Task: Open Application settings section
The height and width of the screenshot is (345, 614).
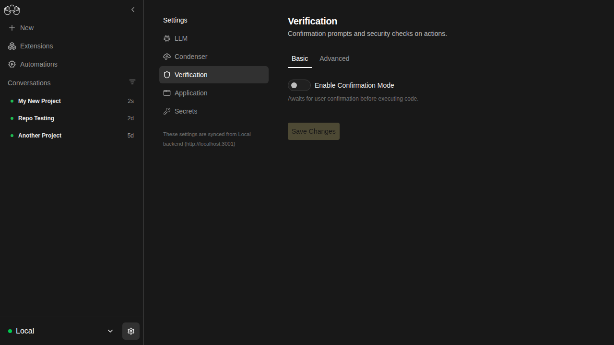Action: (214, 93)
